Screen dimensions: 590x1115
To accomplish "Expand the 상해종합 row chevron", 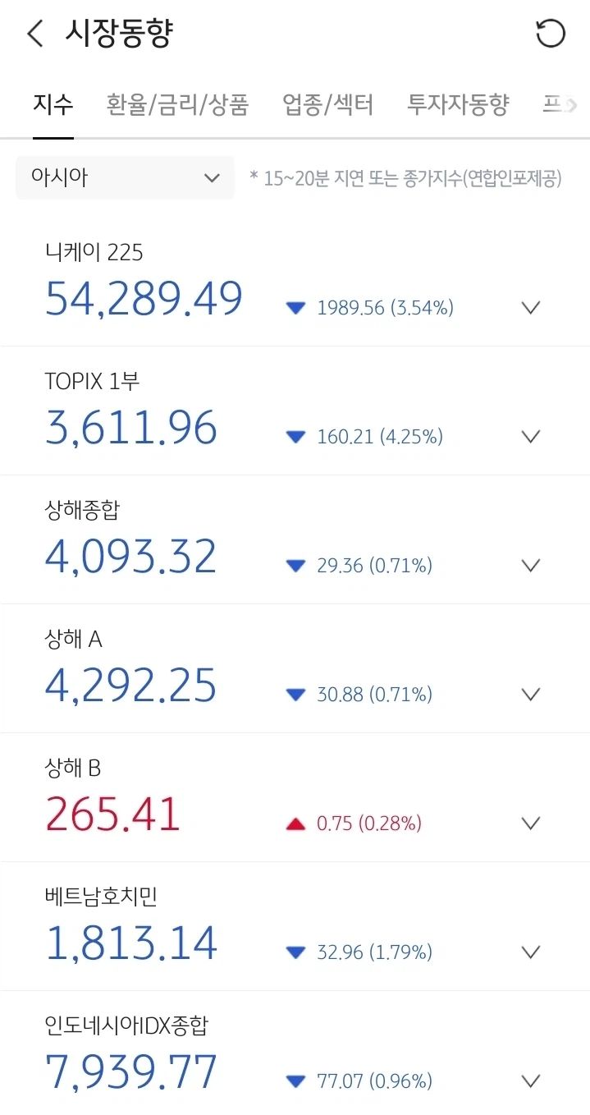I will pos(531,566).
